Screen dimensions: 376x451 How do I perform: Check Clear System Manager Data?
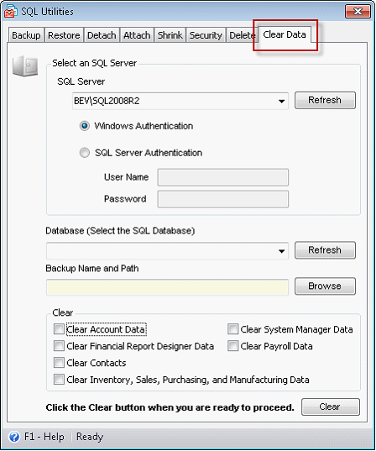tap(232, 329)
